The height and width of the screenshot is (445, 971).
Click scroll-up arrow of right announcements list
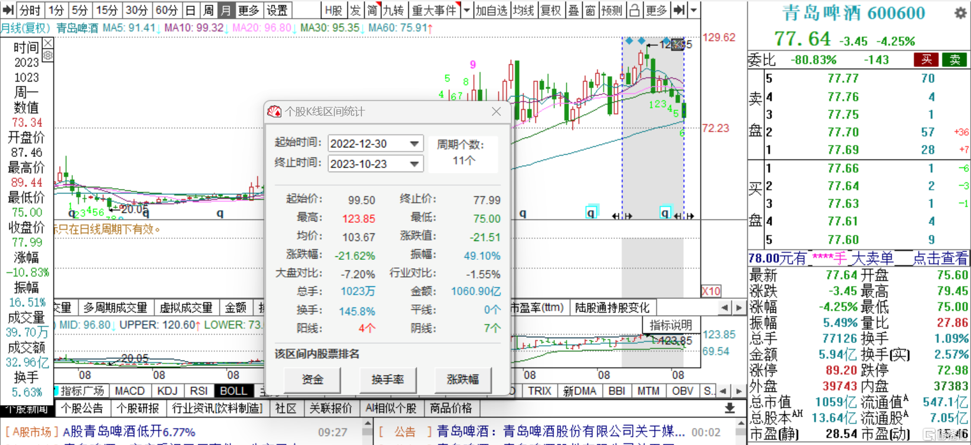pyautogui.click(x=740, y=423)
